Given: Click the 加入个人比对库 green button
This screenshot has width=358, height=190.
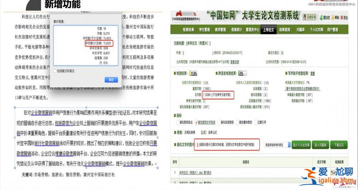Looking at the screenshot, I should tap(301, 145).
